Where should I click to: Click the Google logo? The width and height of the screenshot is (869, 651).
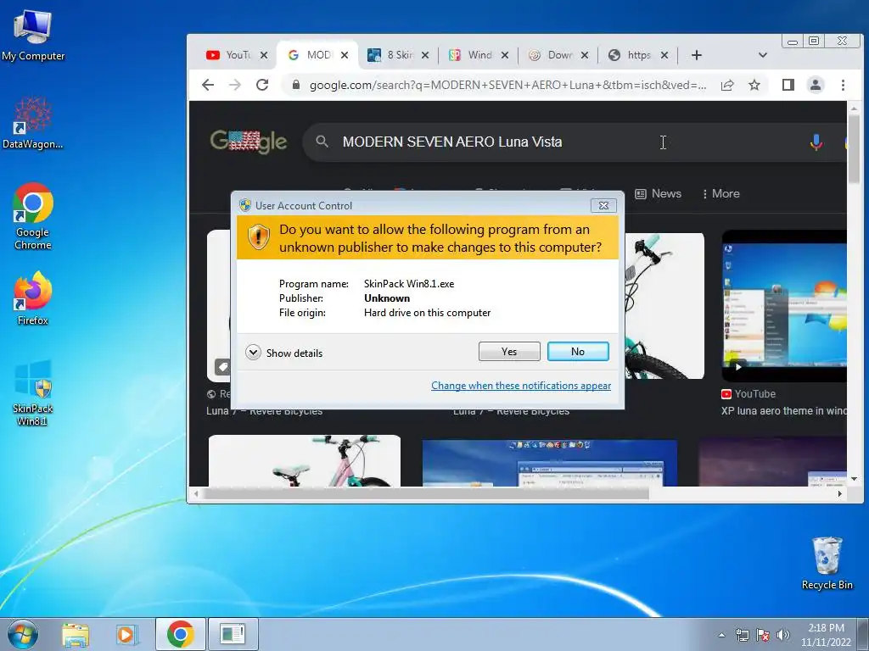tap(249, 142)
